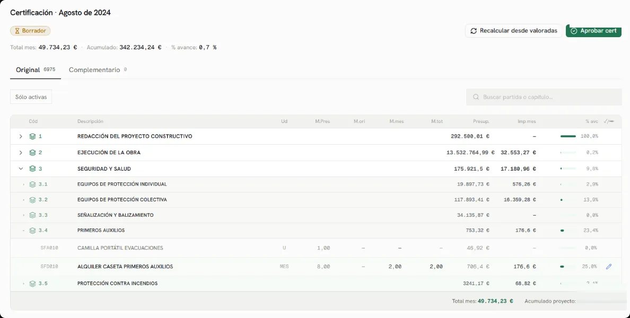The image size is (630, 318).
Task: Click the pencil edit icon on SFD010 row
Action: [609, 266]
